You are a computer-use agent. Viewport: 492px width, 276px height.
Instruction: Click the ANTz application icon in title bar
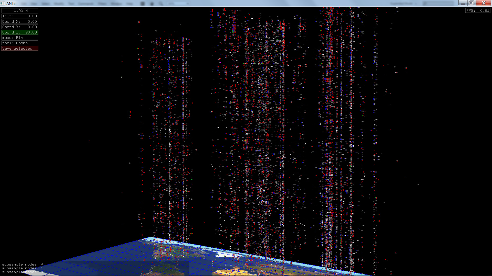pos(3,3)
